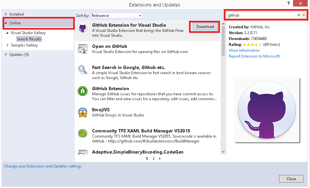Screen dimensions: 310x188
Task: Expand the Updates (3) section
Action: click(6, 55)
